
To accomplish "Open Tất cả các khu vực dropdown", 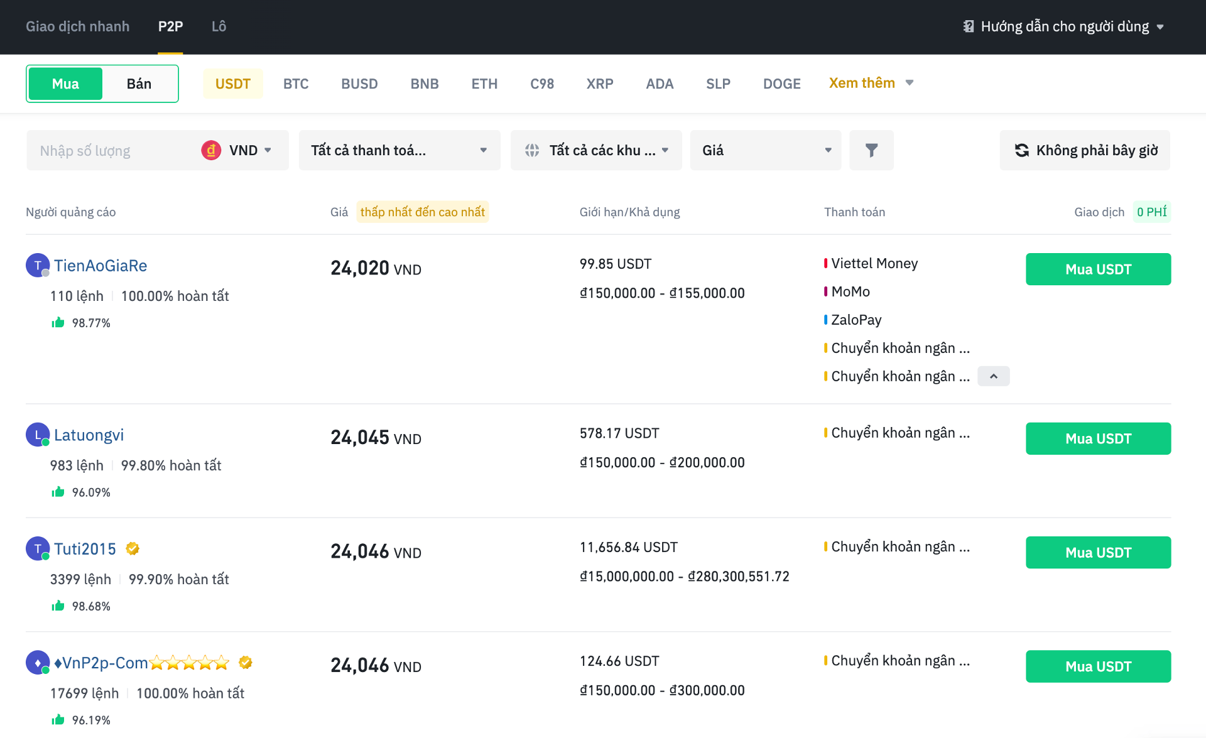I will pyautogui.click(x=596, y=150).
